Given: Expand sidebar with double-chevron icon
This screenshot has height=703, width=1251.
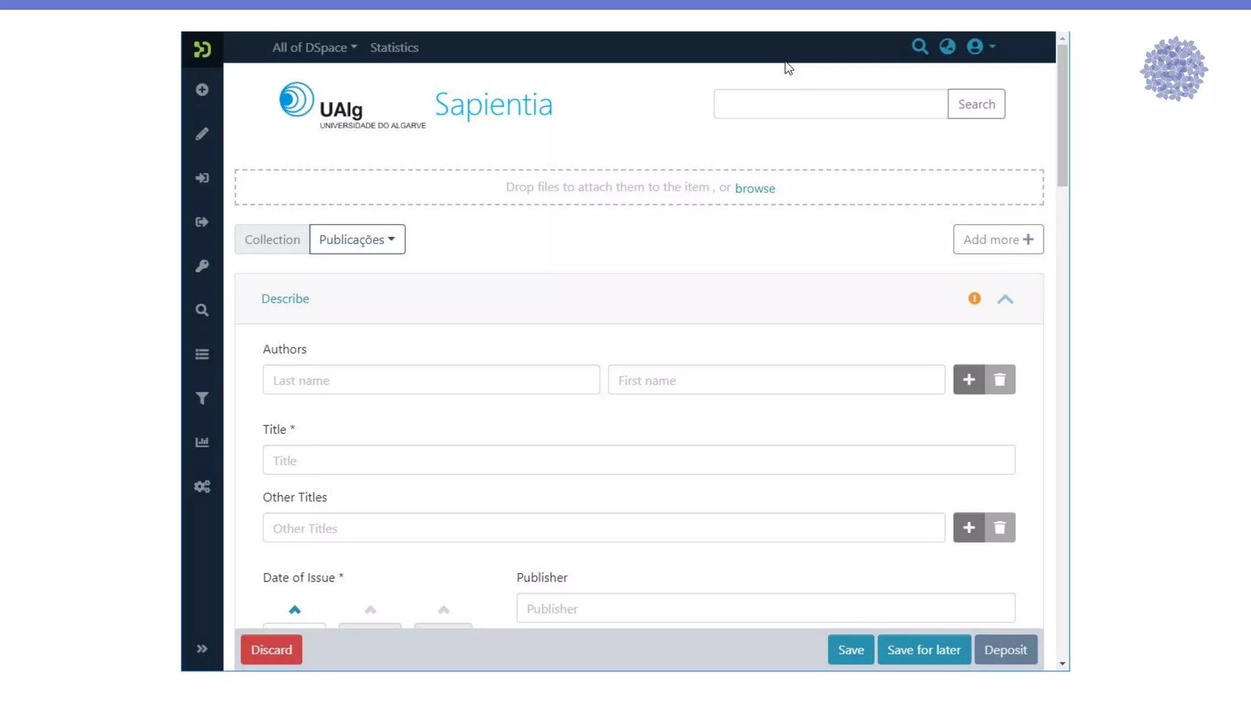Looking at the screenshot, I should point(202,649).
